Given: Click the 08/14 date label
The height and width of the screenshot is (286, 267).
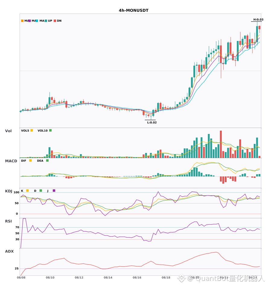Looking at the screenshot, I should coord(108,278).
